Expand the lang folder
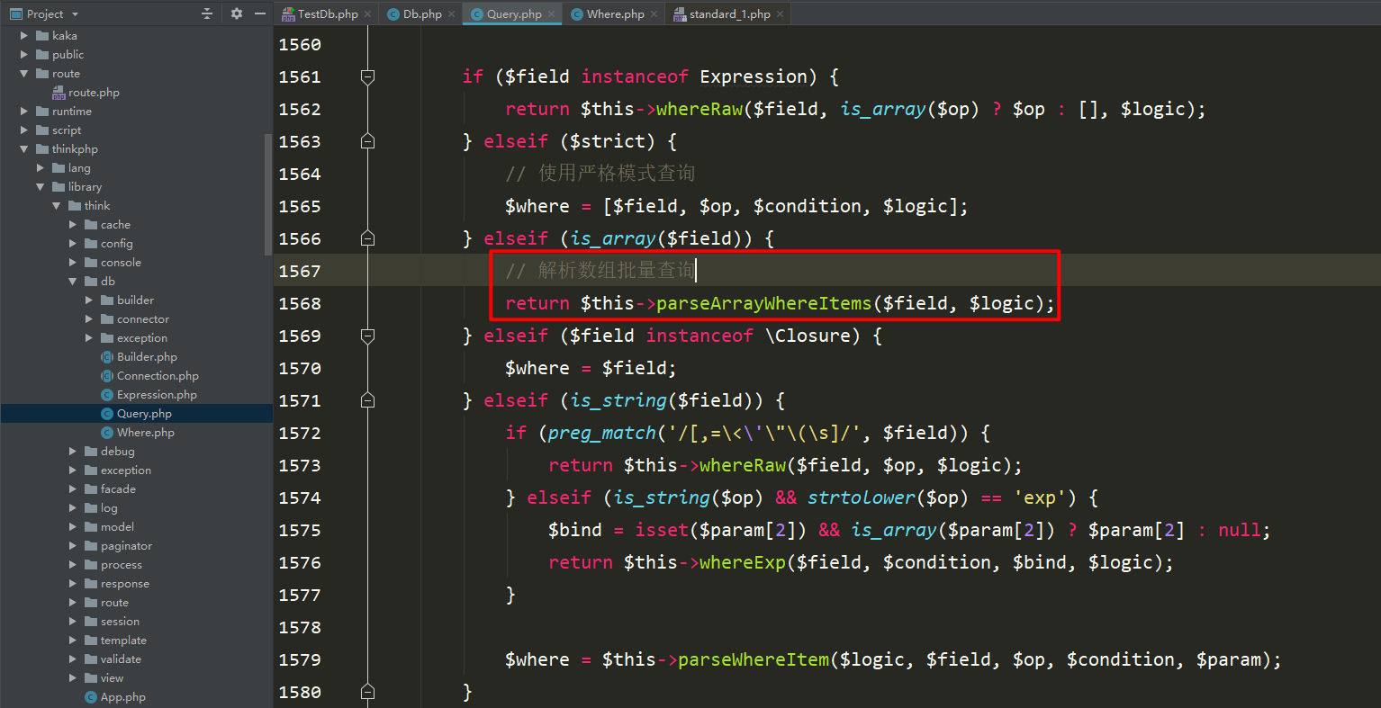 pyautogui.click(x=41, y=168)
